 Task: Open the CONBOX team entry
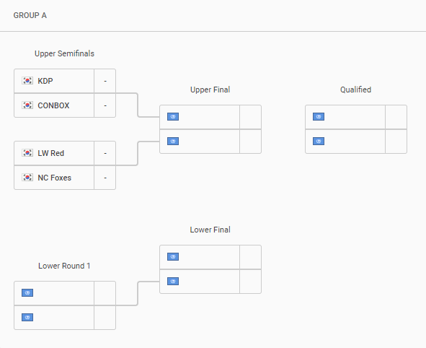(x=53, y=105)
